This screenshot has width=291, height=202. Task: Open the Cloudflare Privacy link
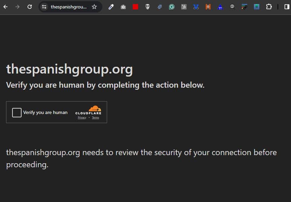tap(82, 117)
